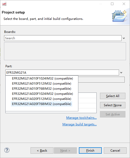The height and width of the screenshot is (158, 130).
Task: Click the Simplicity Studio logo icon
Action: 4,4
